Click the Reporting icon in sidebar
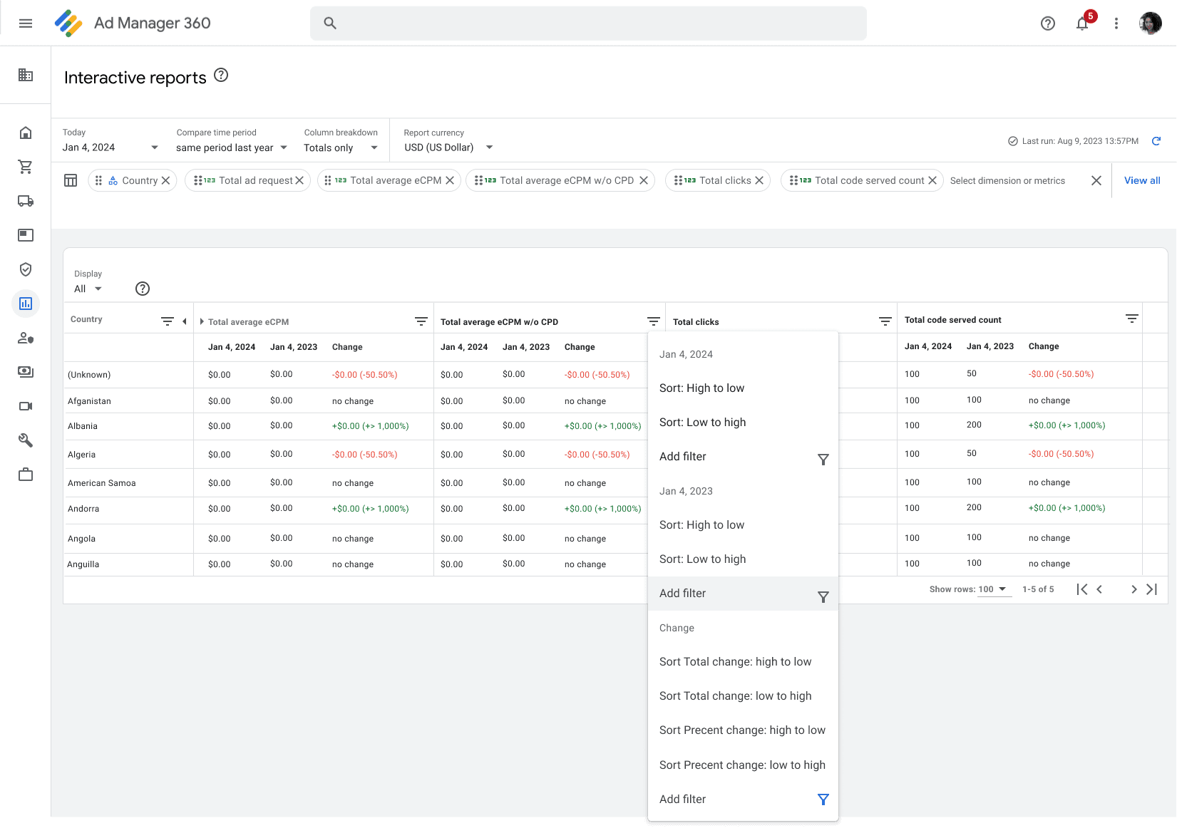This screenshot has width=1177, height=828. (x=26, y=304)
